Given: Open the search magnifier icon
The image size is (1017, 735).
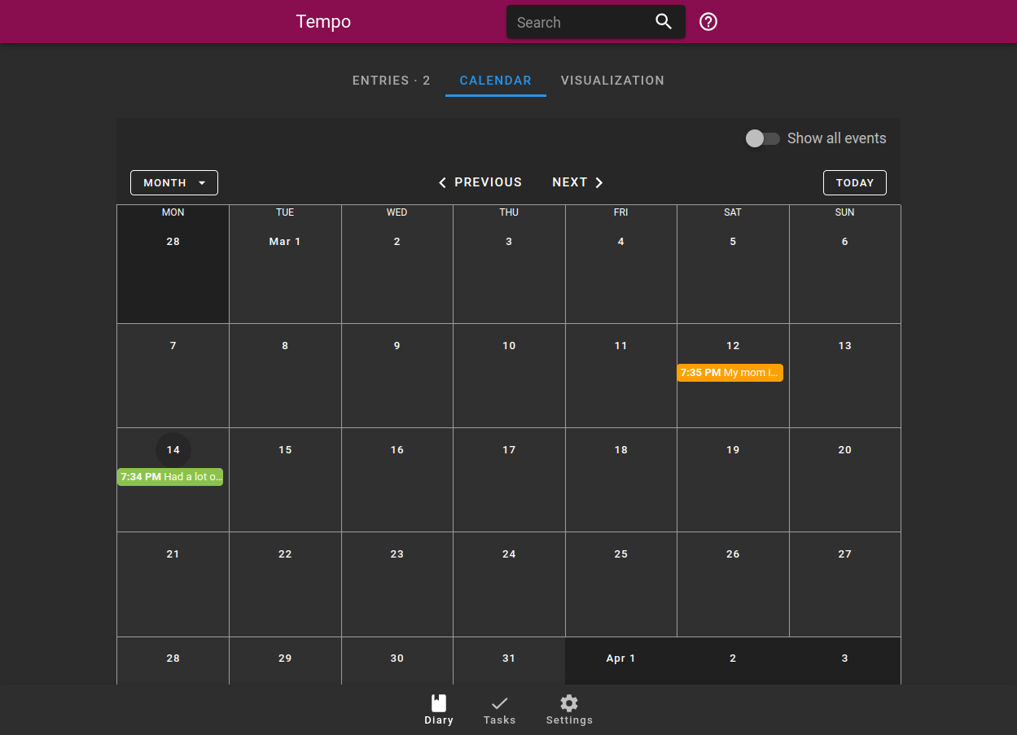Looking at the screenshot, I should pos(663,21).
